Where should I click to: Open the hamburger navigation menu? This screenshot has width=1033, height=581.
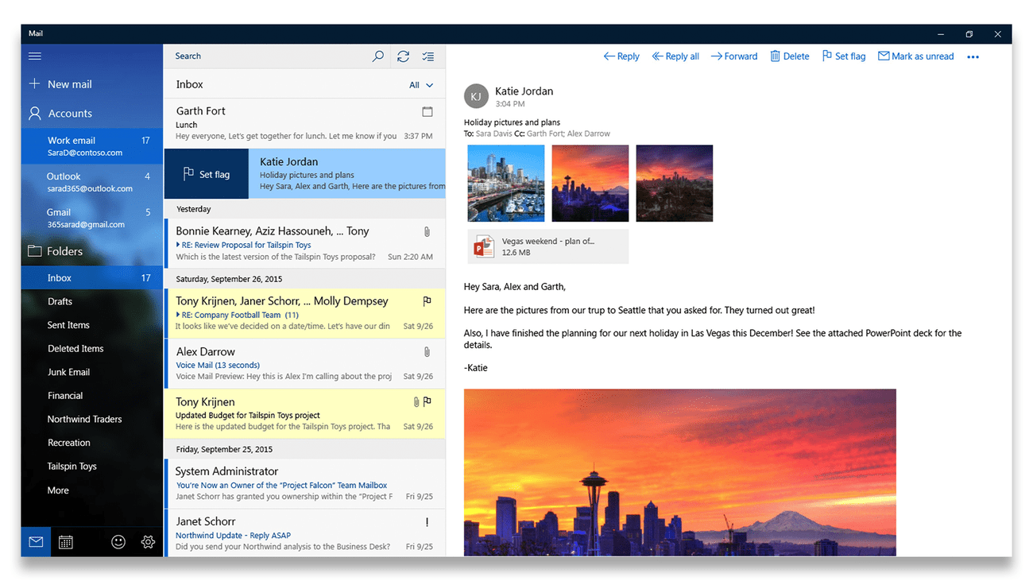35,56
